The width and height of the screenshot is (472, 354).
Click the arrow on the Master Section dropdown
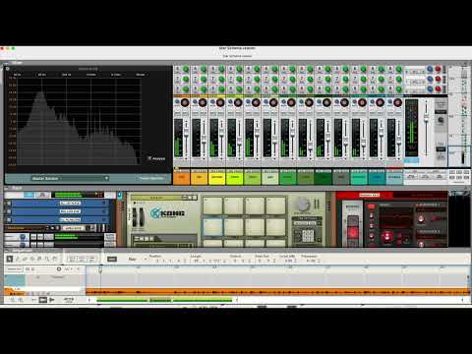[x=106, y=178]
